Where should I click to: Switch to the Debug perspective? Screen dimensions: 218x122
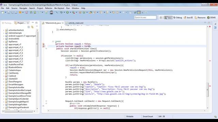point(178,18)
